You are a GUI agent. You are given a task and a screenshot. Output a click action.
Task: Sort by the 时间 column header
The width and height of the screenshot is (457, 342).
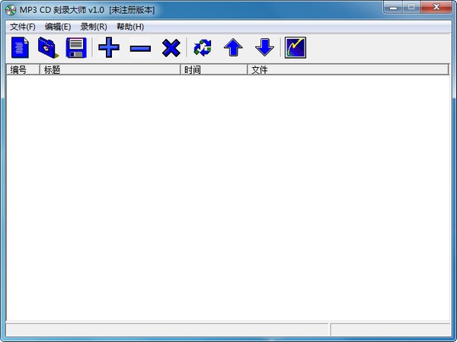click(x=213, y=70)
